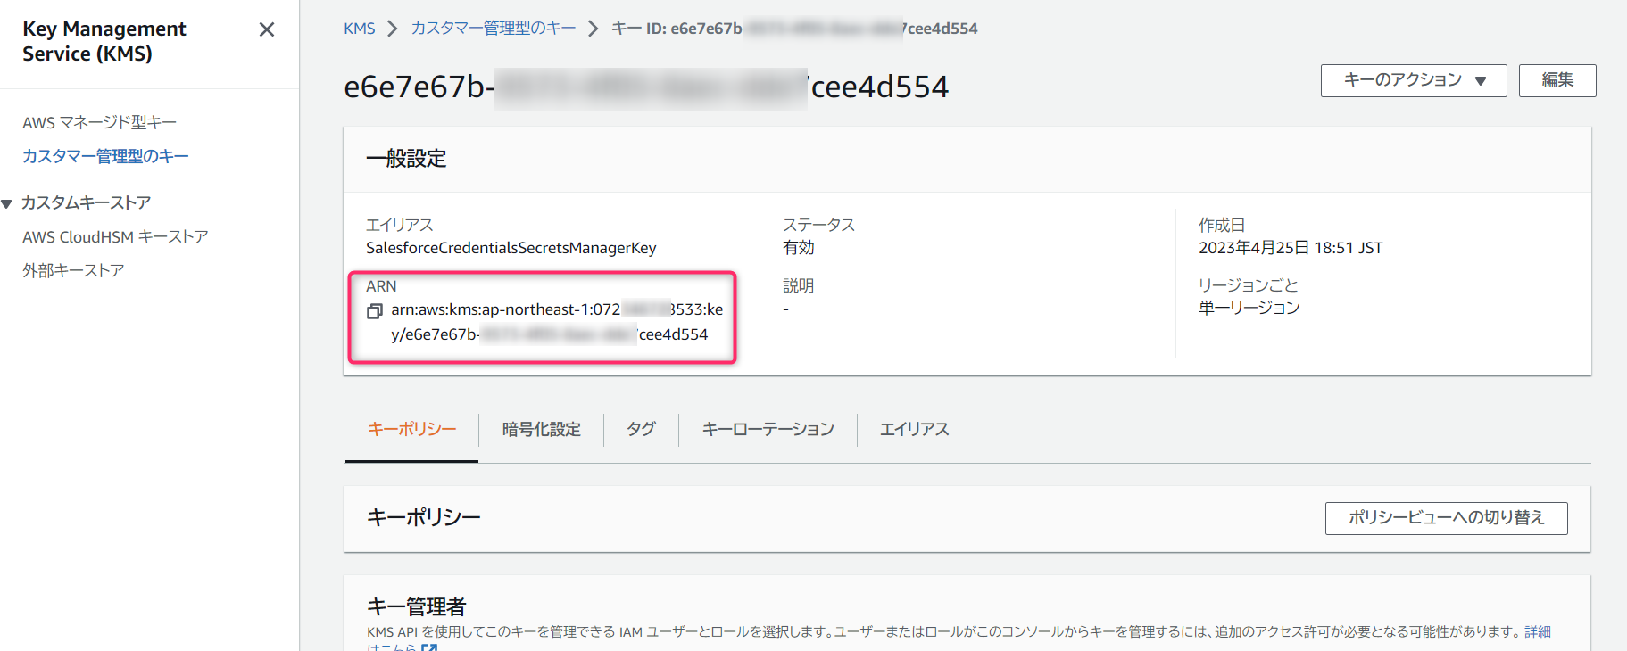This screenshot has height=651, width=1627.
Task: Open the キーのアクション dropdown
Action: pyautogui.click(x=1414, y=80)
